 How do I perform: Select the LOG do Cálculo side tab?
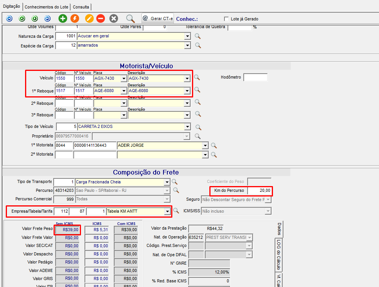click(x=279, y=255)
